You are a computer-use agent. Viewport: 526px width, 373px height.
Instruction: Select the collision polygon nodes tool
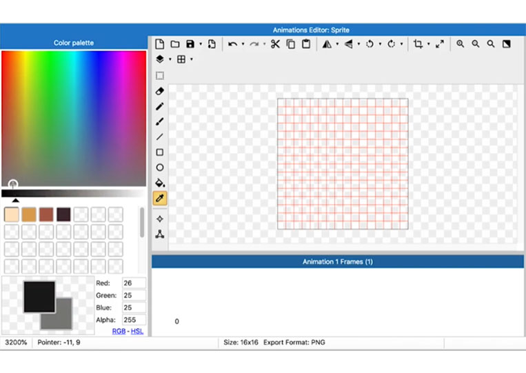(160, 234)
